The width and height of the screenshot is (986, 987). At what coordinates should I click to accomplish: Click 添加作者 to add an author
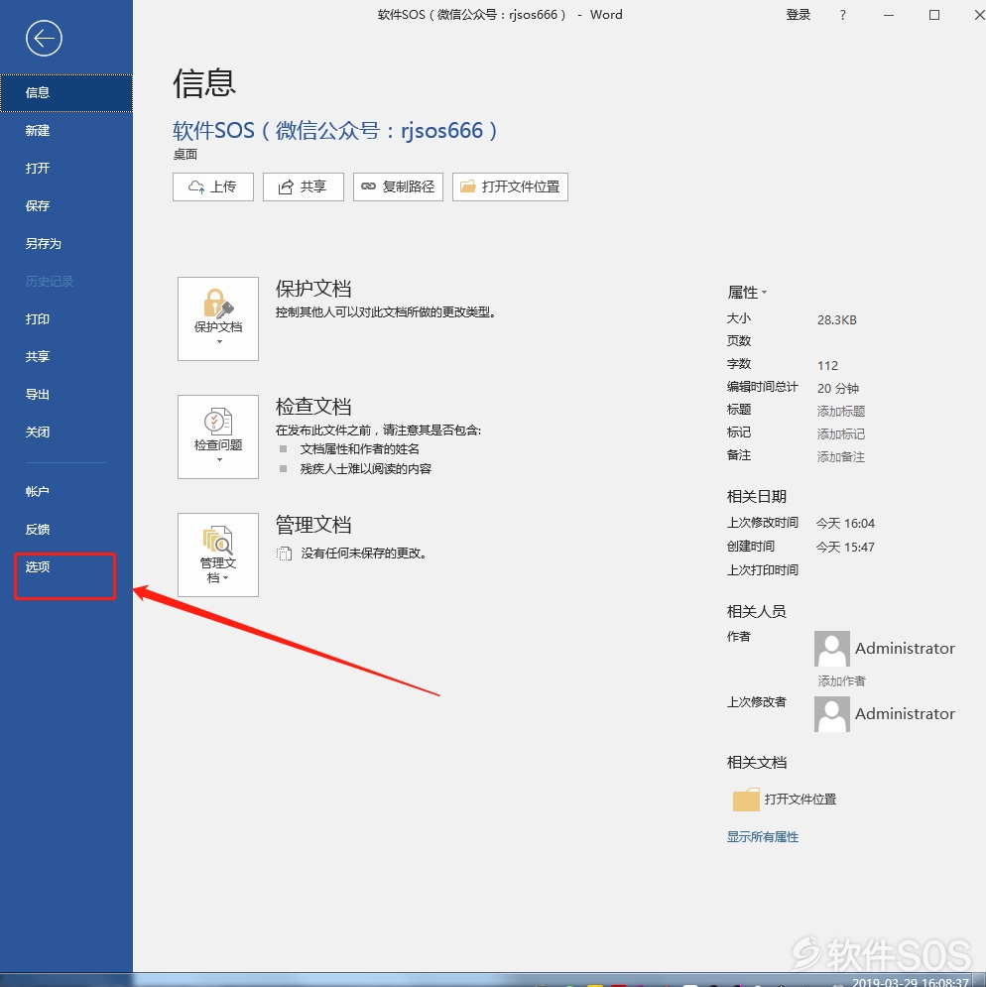841,681
